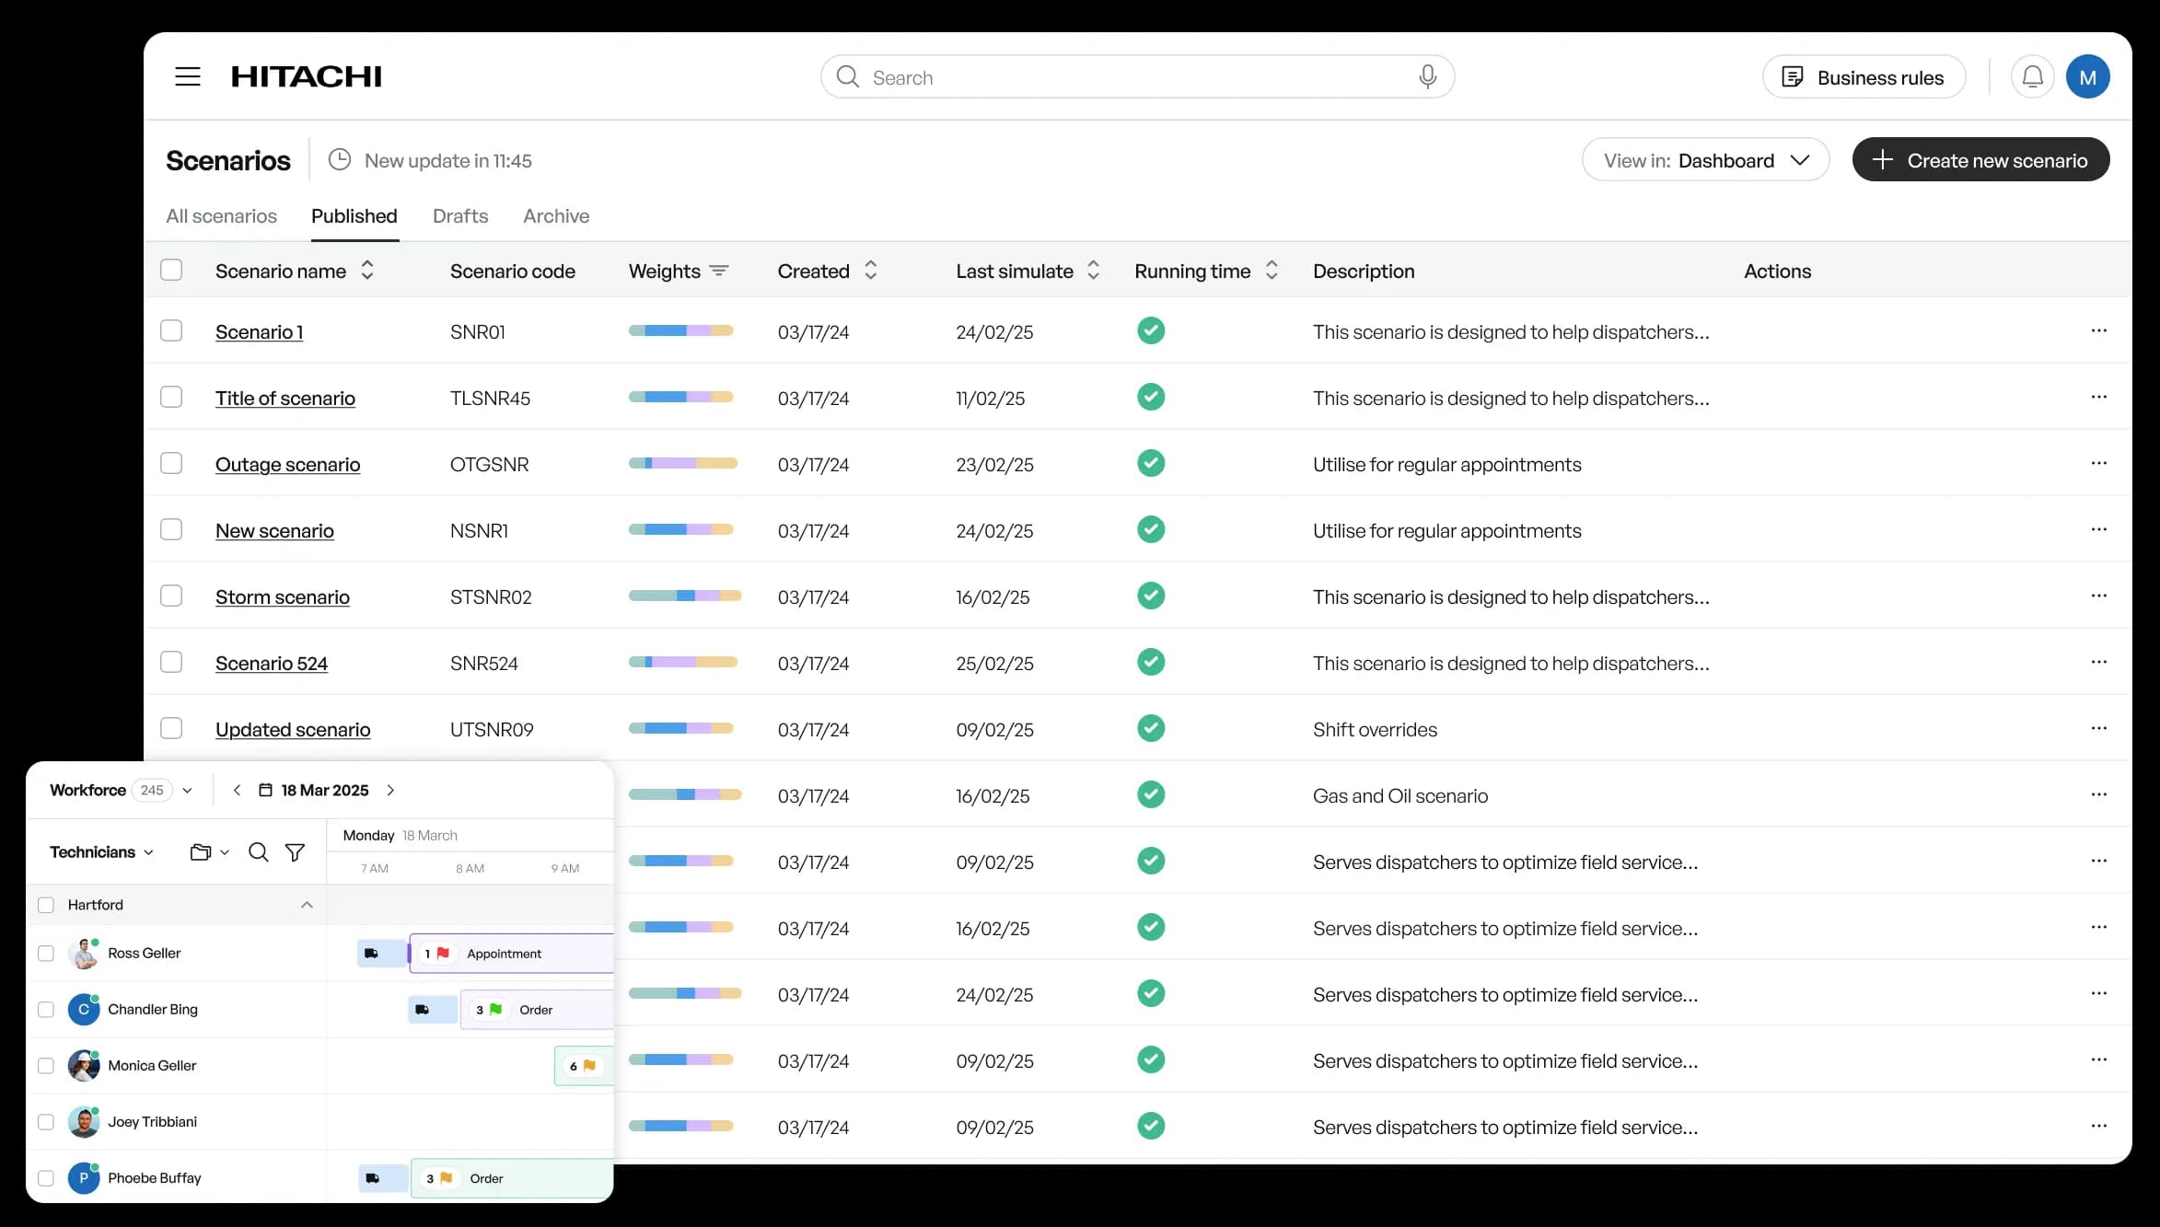Open the hamburger menu icon
This screenshot has height=1227, width=2160.
(188, 76)
